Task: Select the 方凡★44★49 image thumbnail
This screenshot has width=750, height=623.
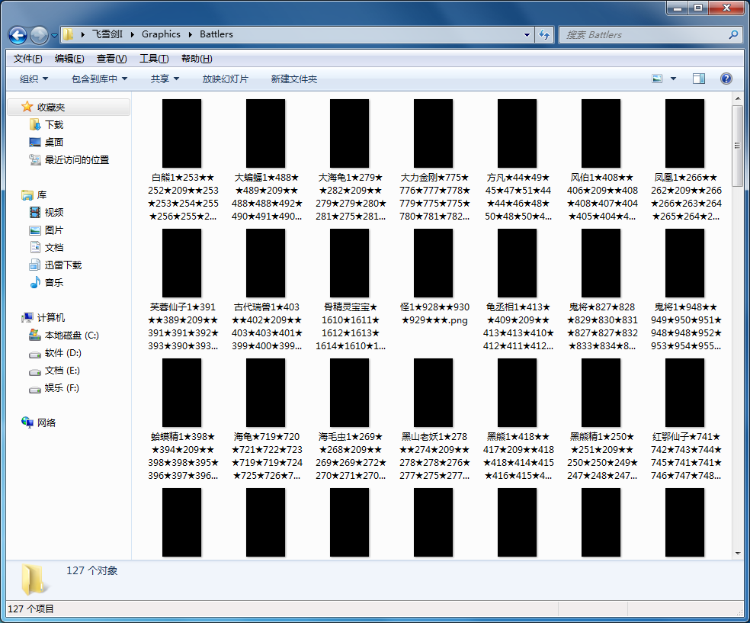Action: pyautogui.click(x=517, y=133)
